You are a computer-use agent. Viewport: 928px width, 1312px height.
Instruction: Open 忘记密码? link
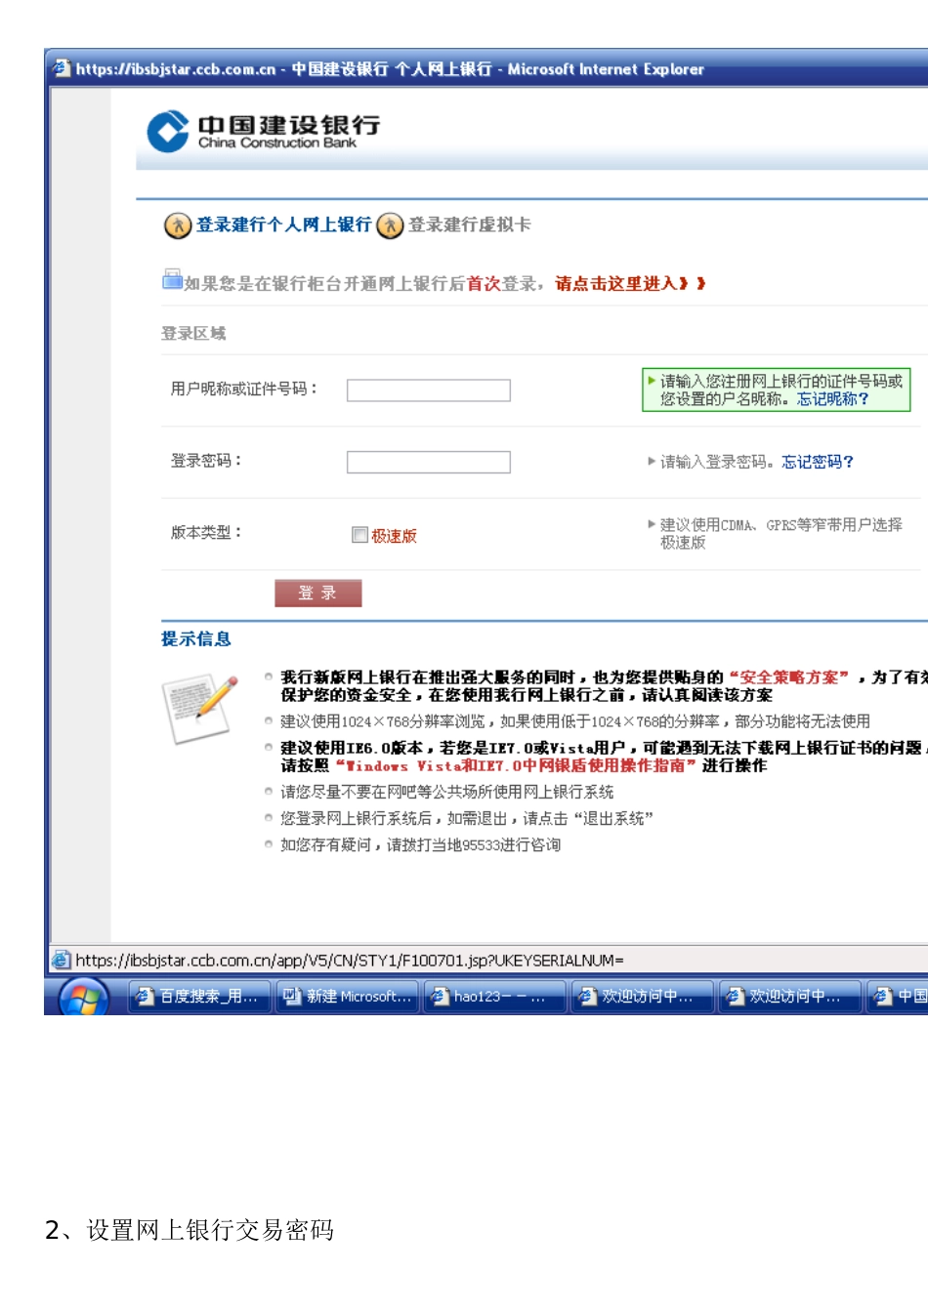(818, 462)
